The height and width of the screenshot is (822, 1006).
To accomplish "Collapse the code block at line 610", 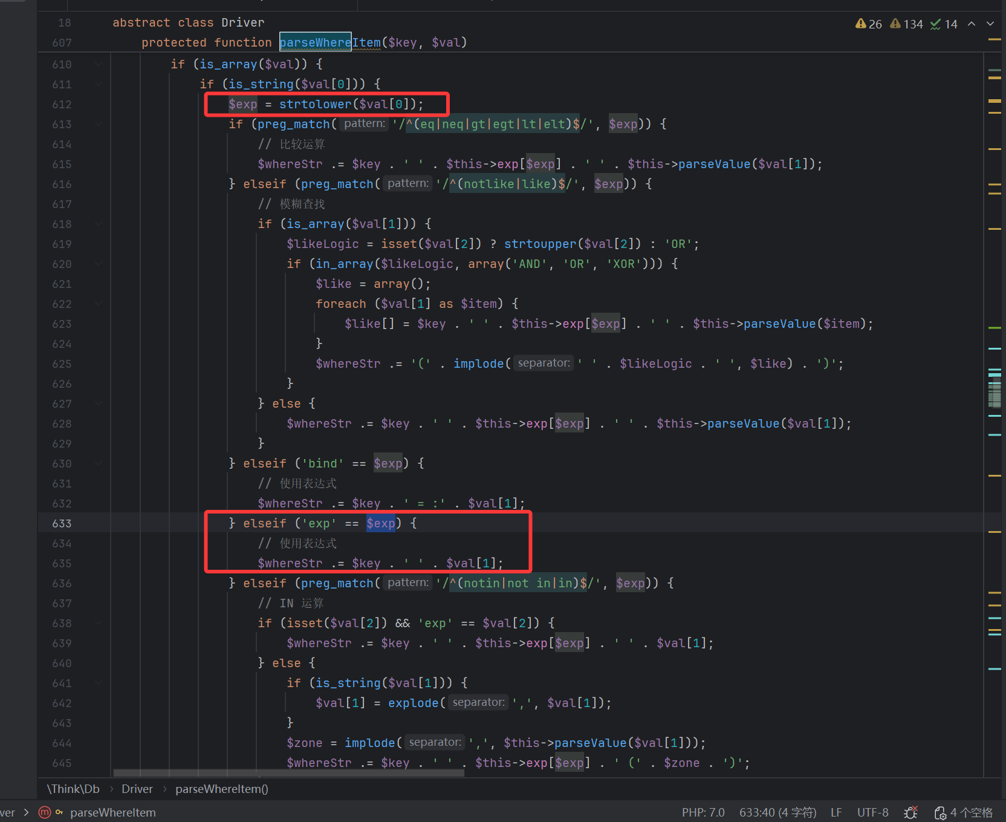I will click(98, 64).
